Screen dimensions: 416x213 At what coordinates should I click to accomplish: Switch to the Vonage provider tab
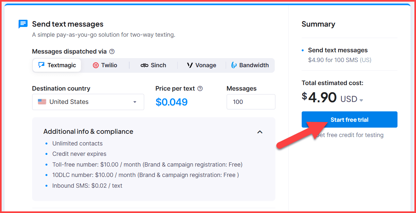tap(201, 65)
